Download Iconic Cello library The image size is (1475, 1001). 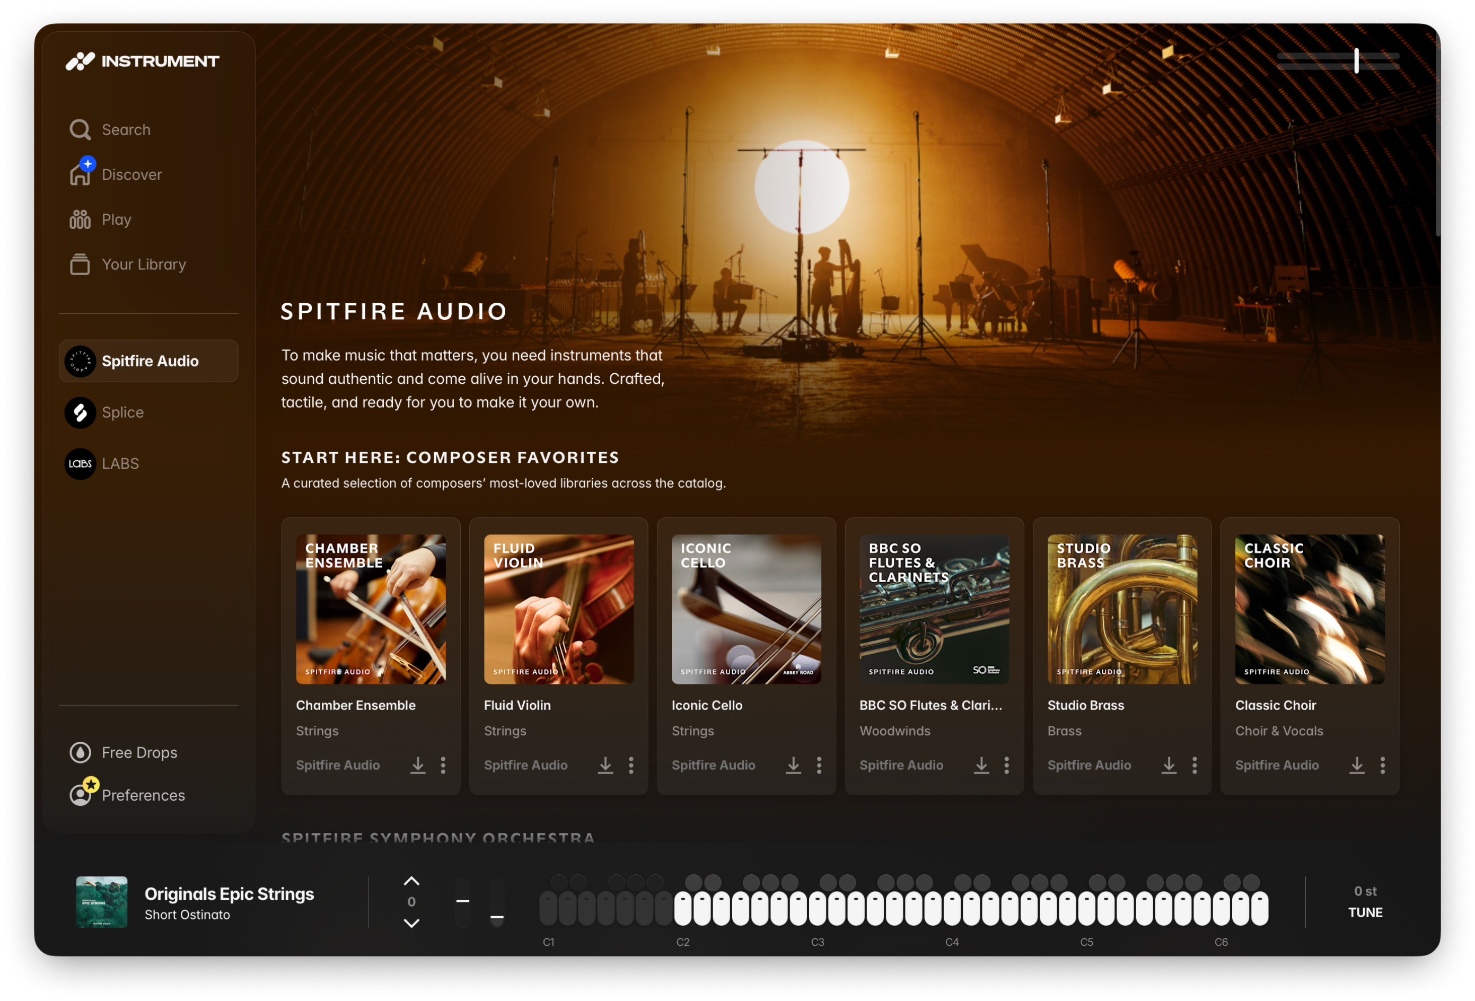click(793, 765)
